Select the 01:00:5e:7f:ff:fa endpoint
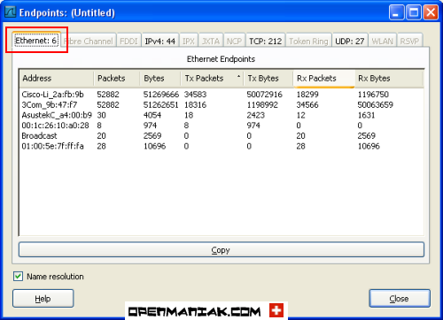 221,146
